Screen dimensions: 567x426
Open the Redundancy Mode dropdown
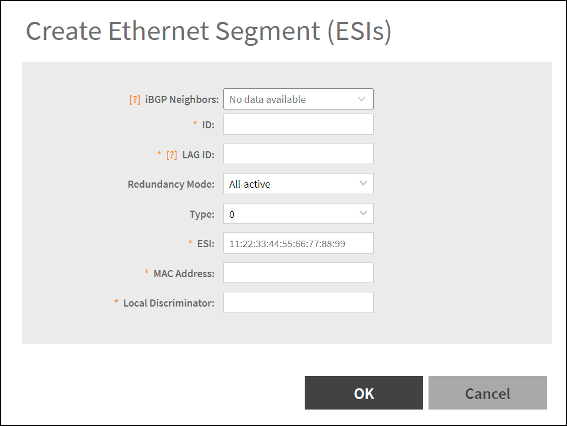point(298,184)
